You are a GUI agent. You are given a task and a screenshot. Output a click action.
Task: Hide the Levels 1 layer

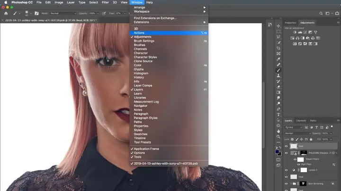(286, 170)
